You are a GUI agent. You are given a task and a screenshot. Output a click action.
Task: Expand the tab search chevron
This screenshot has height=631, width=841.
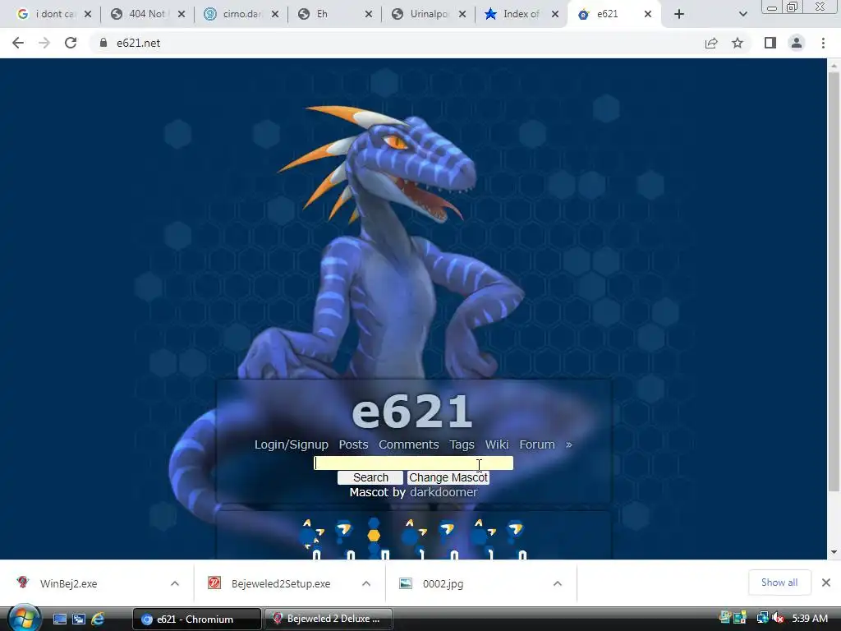click(742, 14)
